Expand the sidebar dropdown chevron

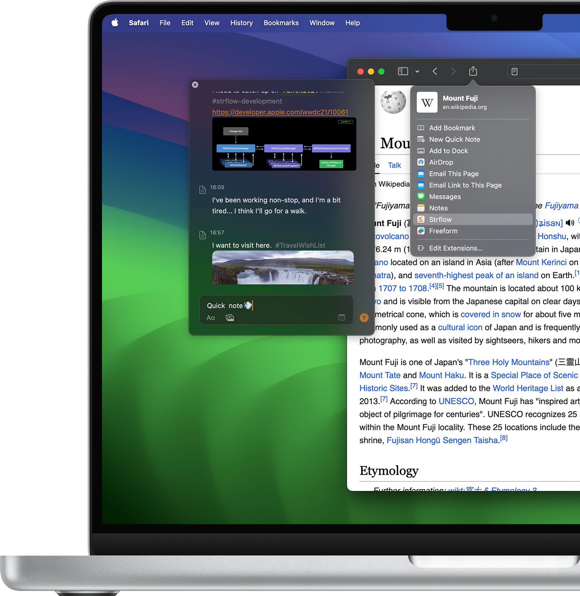pyautogui.click(x=417, y=71)
